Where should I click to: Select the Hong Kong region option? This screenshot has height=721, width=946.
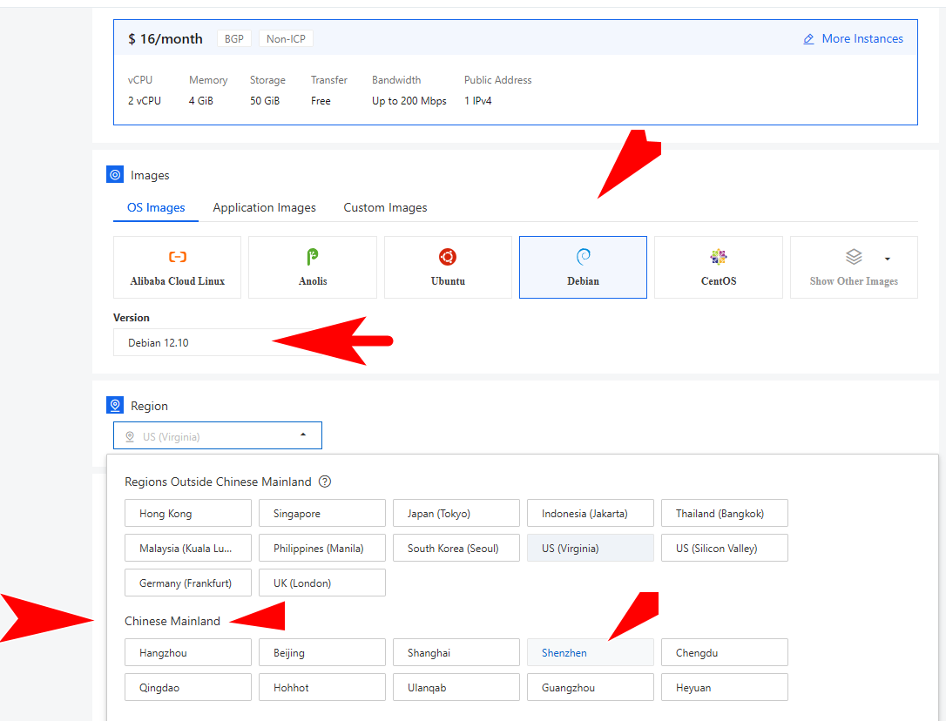[x=188, y=514]
